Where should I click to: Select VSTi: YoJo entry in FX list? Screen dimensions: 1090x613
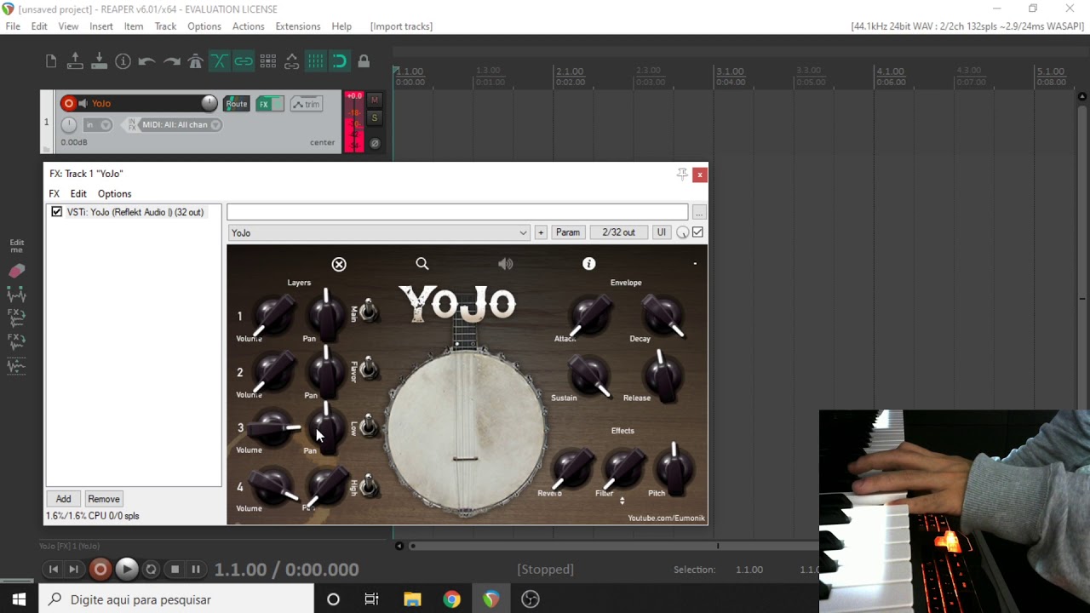click(x=135, y=212)
